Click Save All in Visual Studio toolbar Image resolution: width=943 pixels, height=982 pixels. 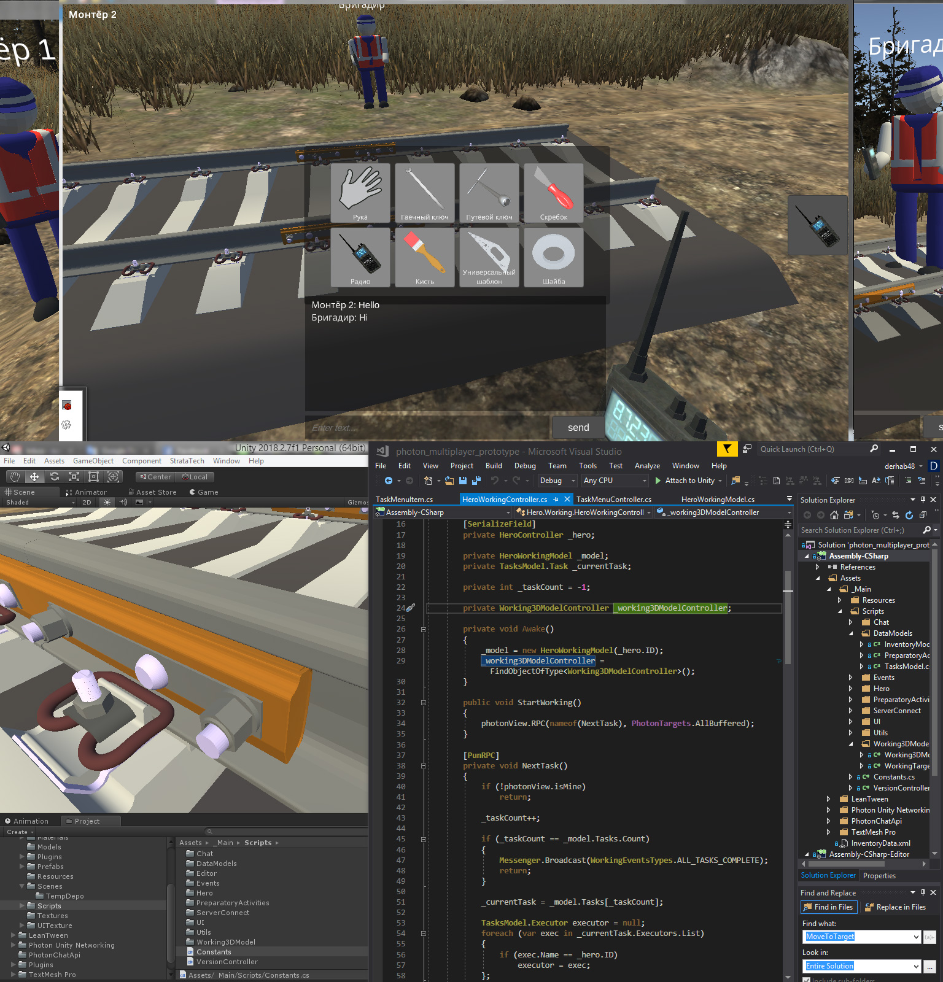click(476, 481)
